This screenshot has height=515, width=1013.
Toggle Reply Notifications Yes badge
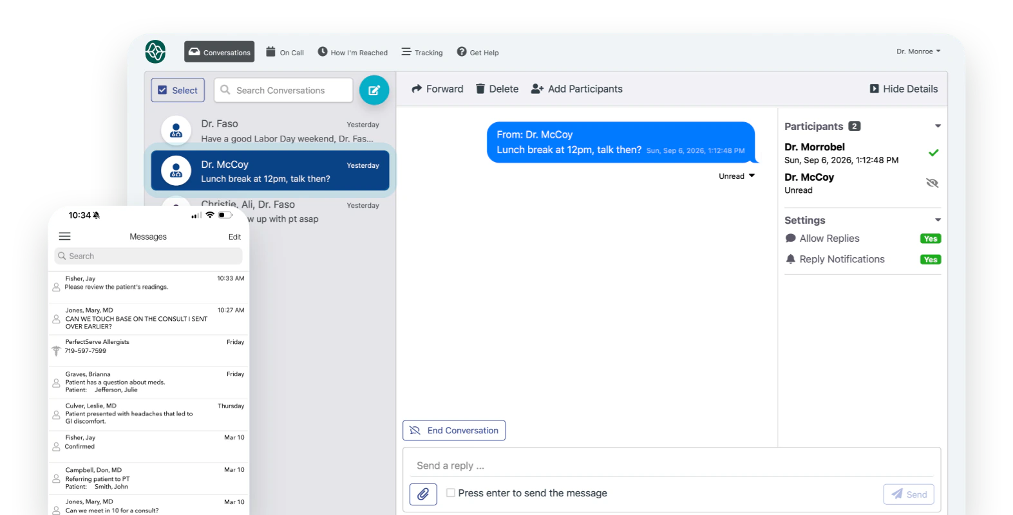931,260
